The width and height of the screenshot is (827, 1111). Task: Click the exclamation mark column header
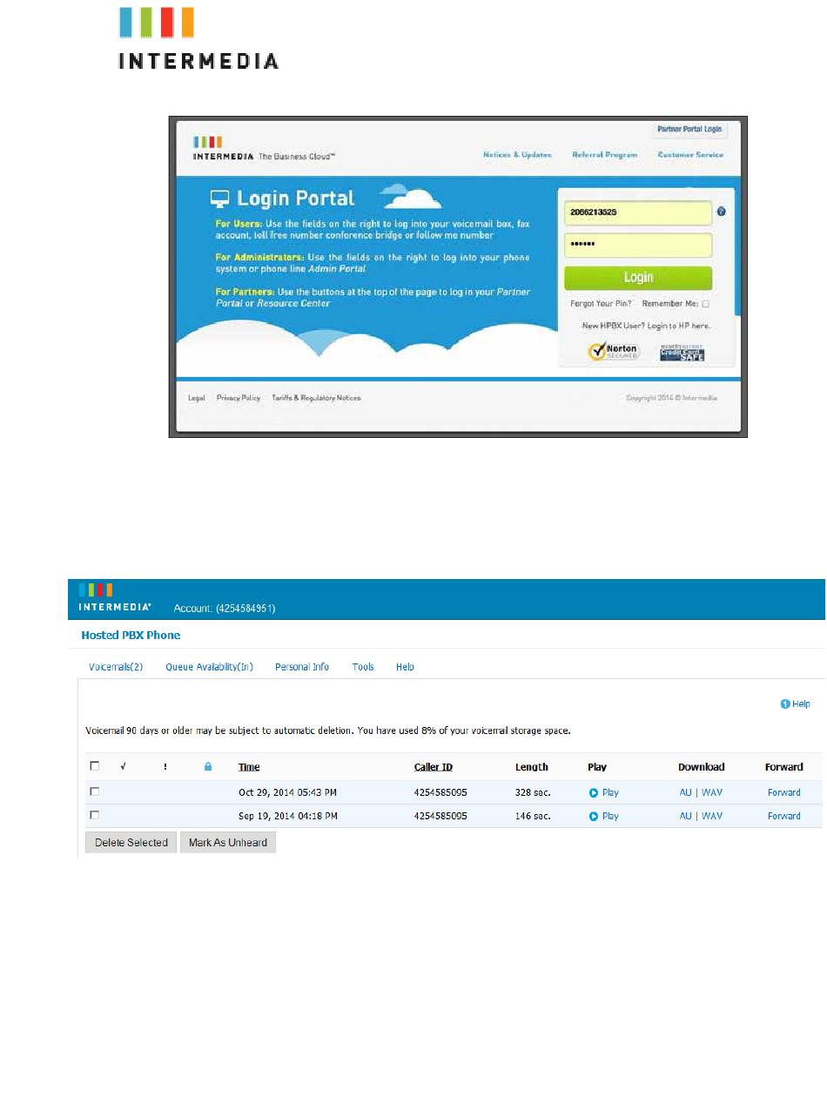click(165, 767)
